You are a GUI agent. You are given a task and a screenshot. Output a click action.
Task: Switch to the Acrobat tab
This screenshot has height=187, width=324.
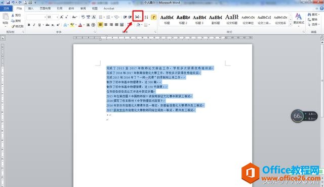(x=109, y=9)
